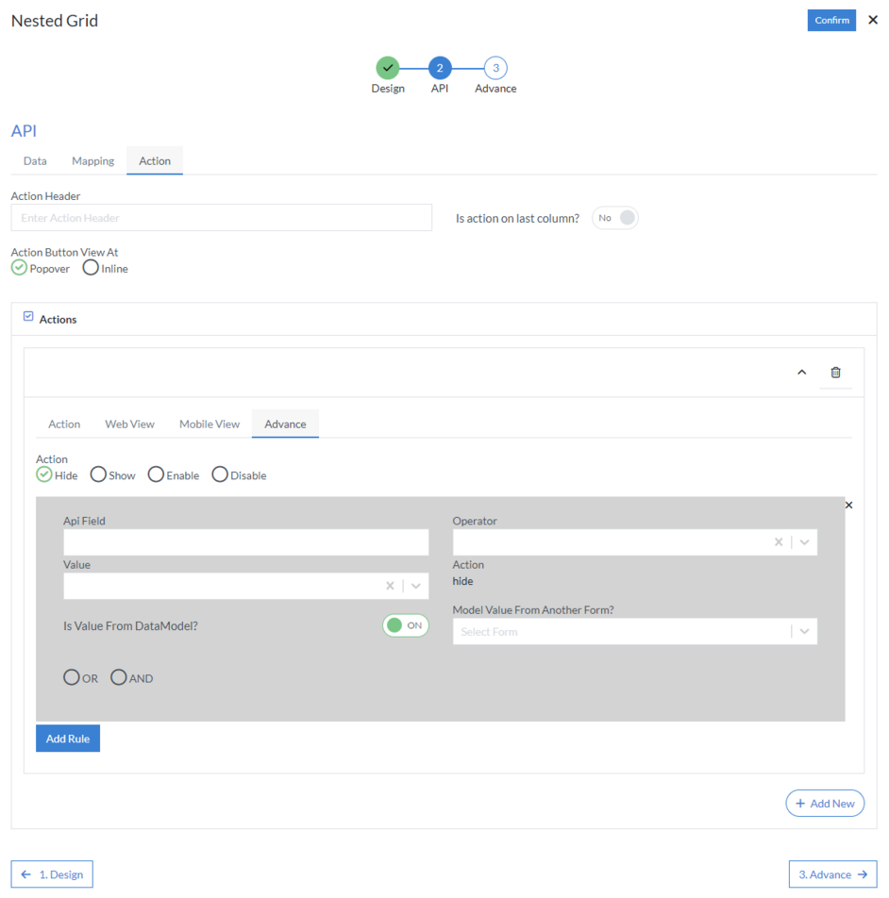Screen dimensions: 889x898
Task: Click the trash delete action icon
Action: (835, 373)
